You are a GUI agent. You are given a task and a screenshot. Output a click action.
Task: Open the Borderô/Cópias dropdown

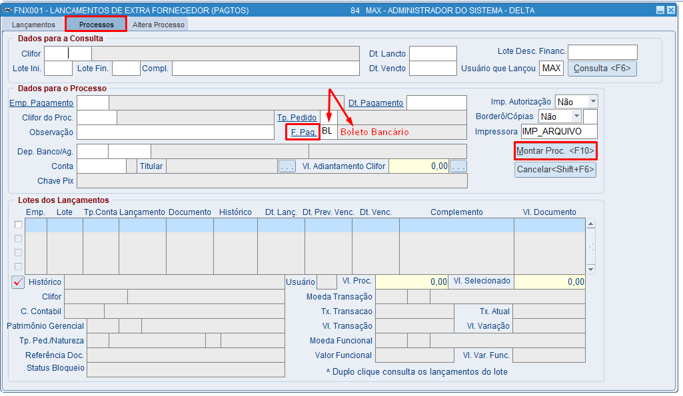pyautogui.click(x=576, y=116)
